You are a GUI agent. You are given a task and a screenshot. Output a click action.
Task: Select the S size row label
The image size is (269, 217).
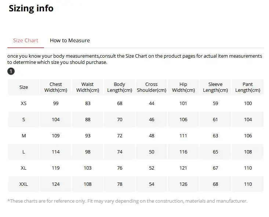(x=24, y=120)
